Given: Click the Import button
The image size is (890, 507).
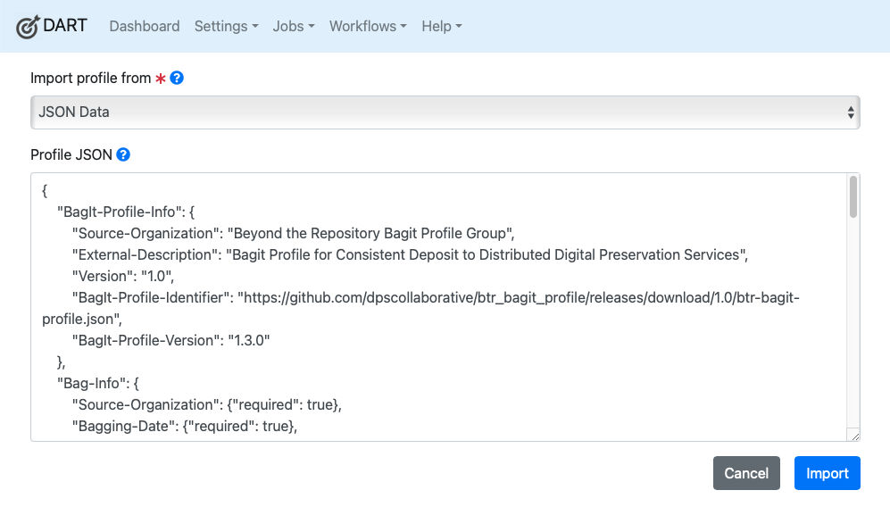Looking at the screenshot, I should click(x=827, y=473).
